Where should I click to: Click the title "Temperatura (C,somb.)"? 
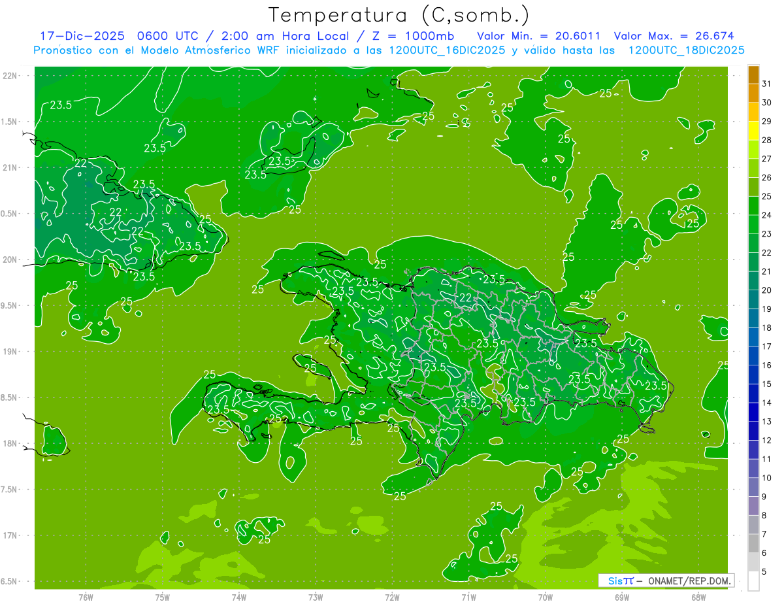[x=399, y=15]
